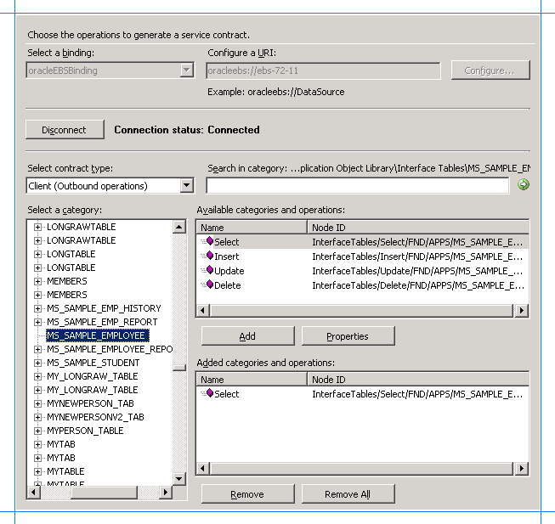Expand the MYNEWPERSON_TAB node
The width and height of the screenshot is (555, 524).
[37, 403]
